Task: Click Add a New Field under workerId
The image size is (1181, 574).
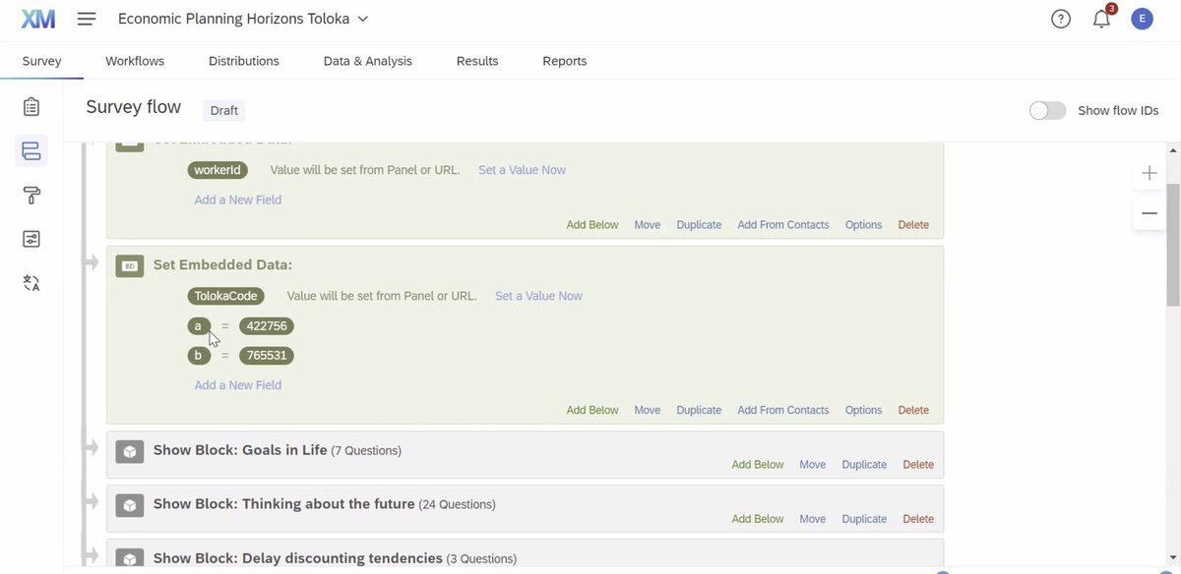Action: [238, 200]
